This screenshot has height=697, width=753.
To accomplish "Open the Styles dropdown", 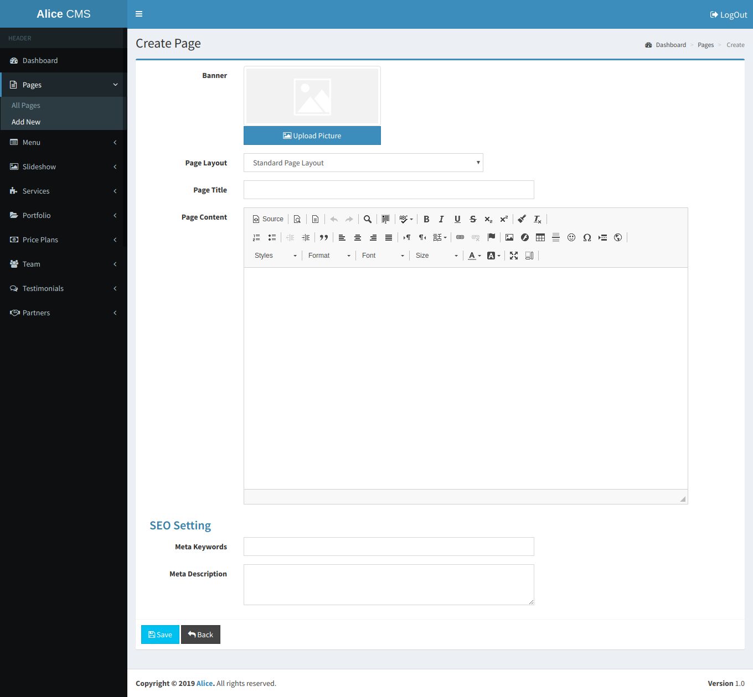I will 275,256.
